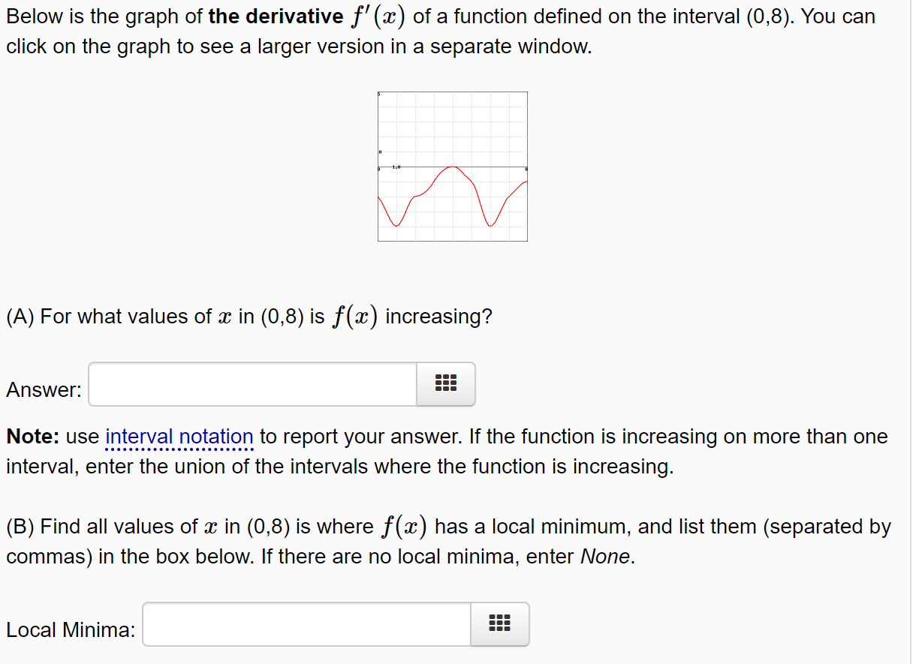Activate the Answer field for interval entry

point(252,383)
